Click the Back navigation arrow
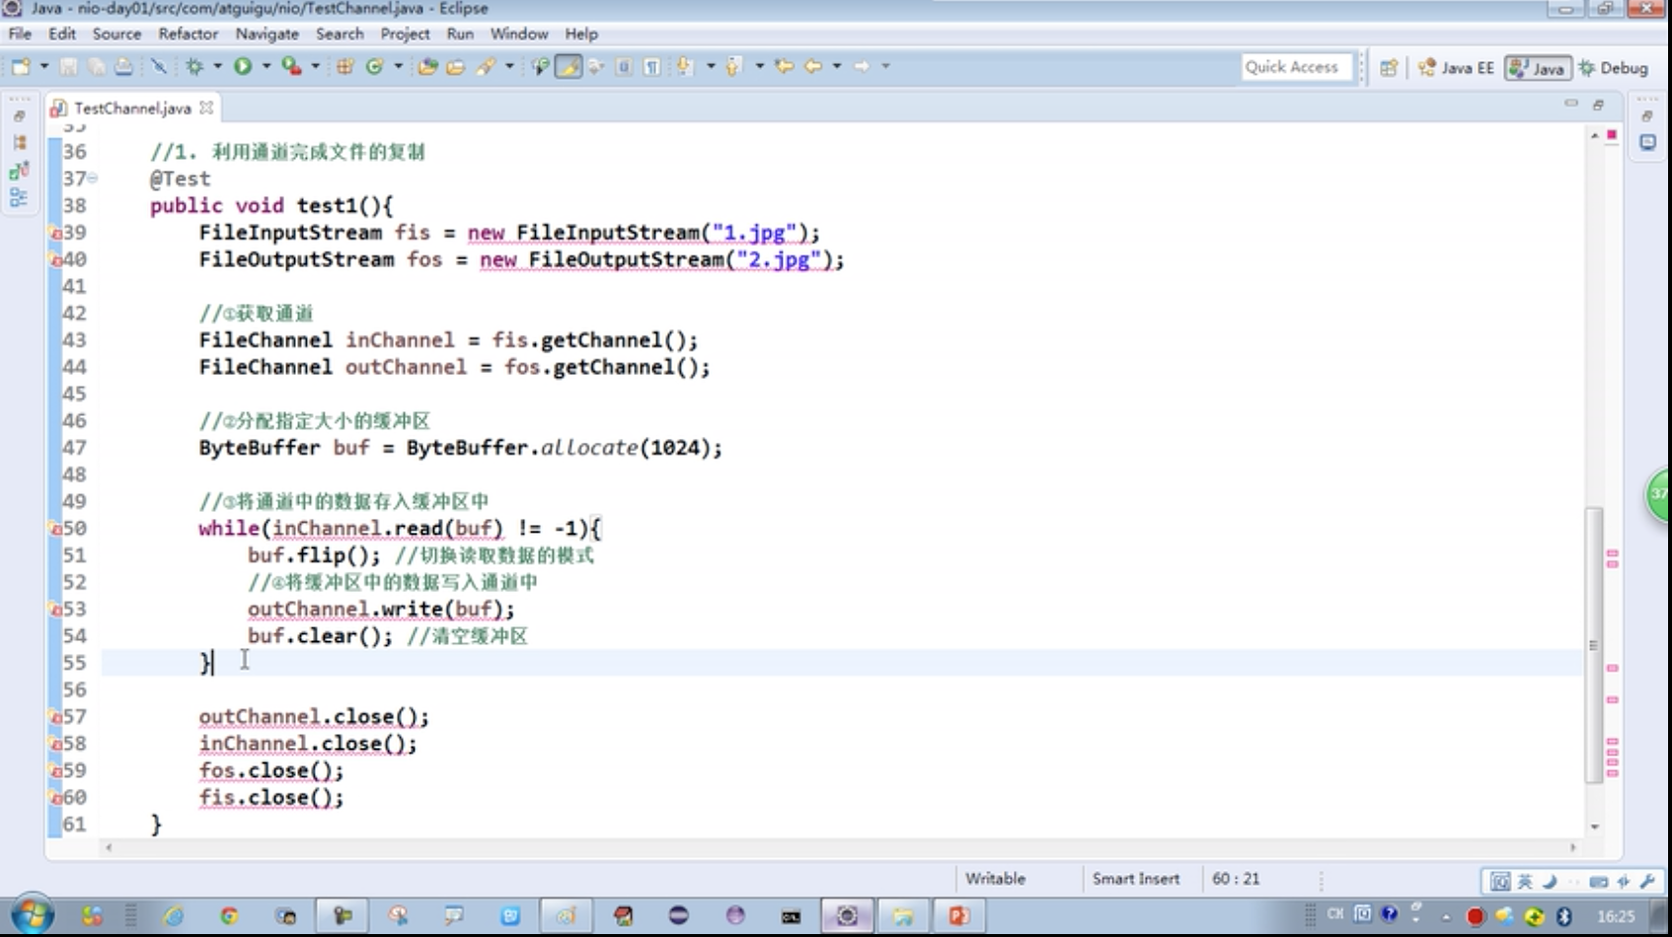Image resolution: width=1672 pixels, height=937 pixels. 813,66
